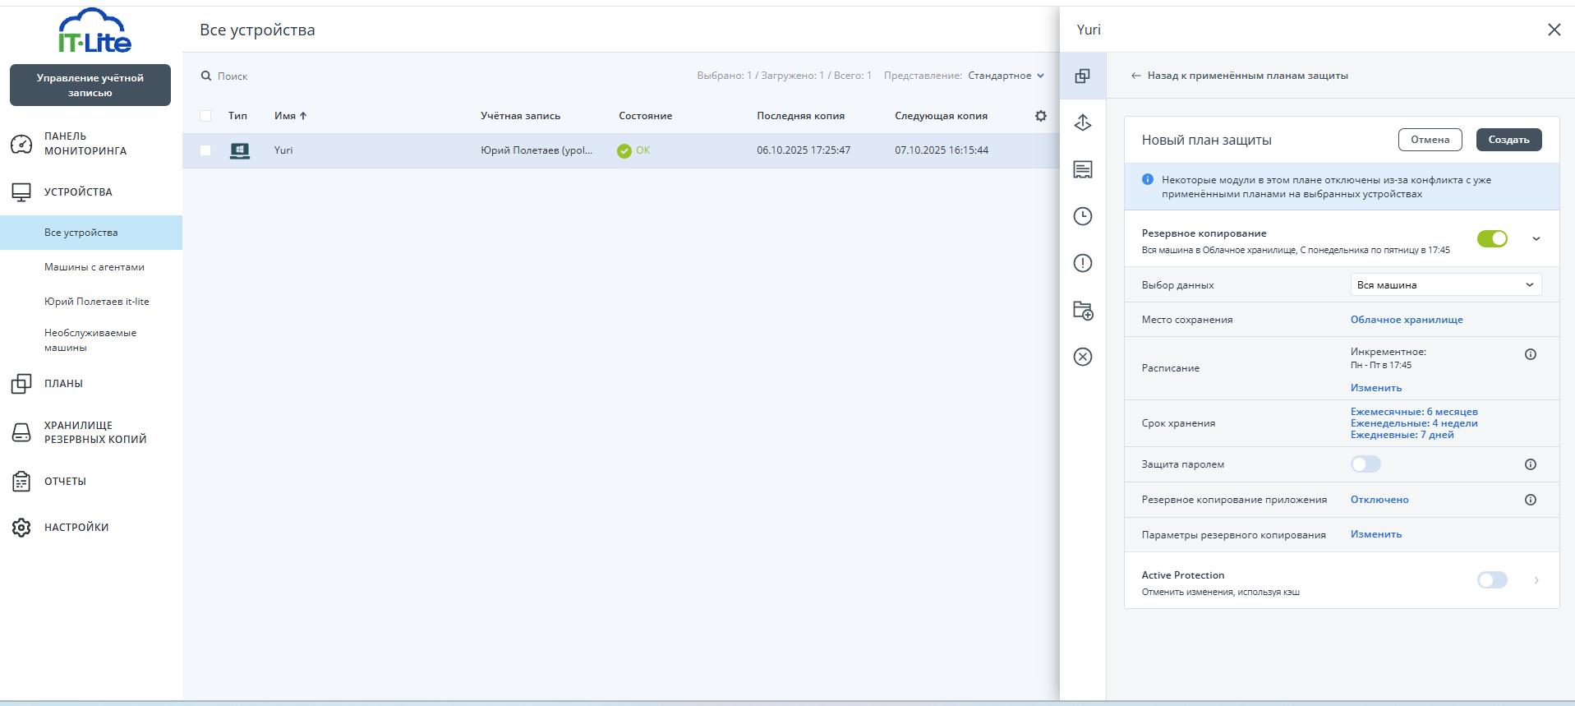Open protection plans icon in Yuri side panel
The image size is (1575, 706).
1082,76
